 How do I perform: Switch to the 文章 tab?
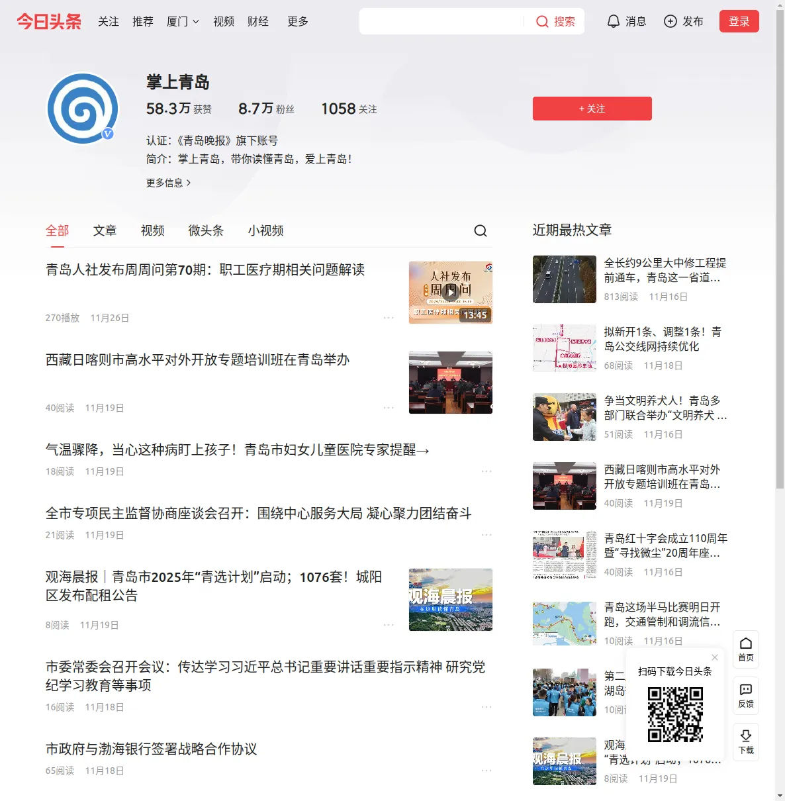click(x=105, y=230)
